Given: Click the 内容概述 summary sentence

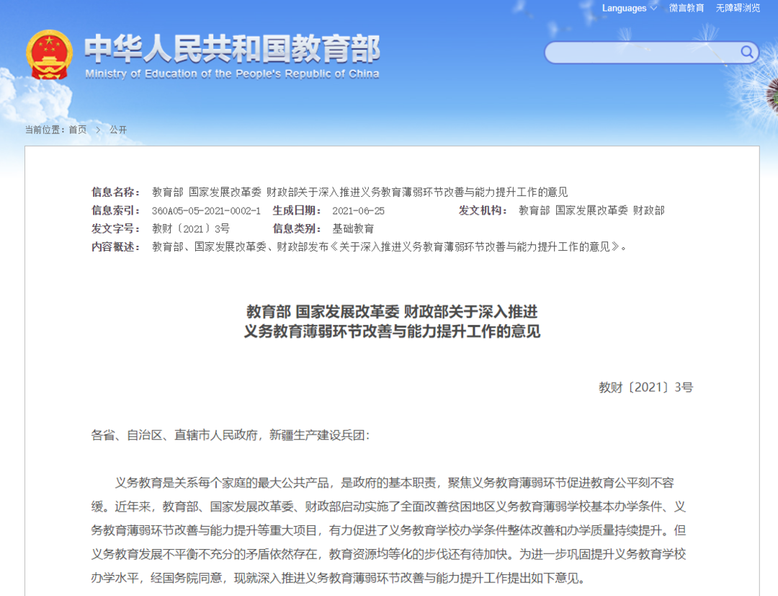Looking at the screenshot, I should (390, 246).
